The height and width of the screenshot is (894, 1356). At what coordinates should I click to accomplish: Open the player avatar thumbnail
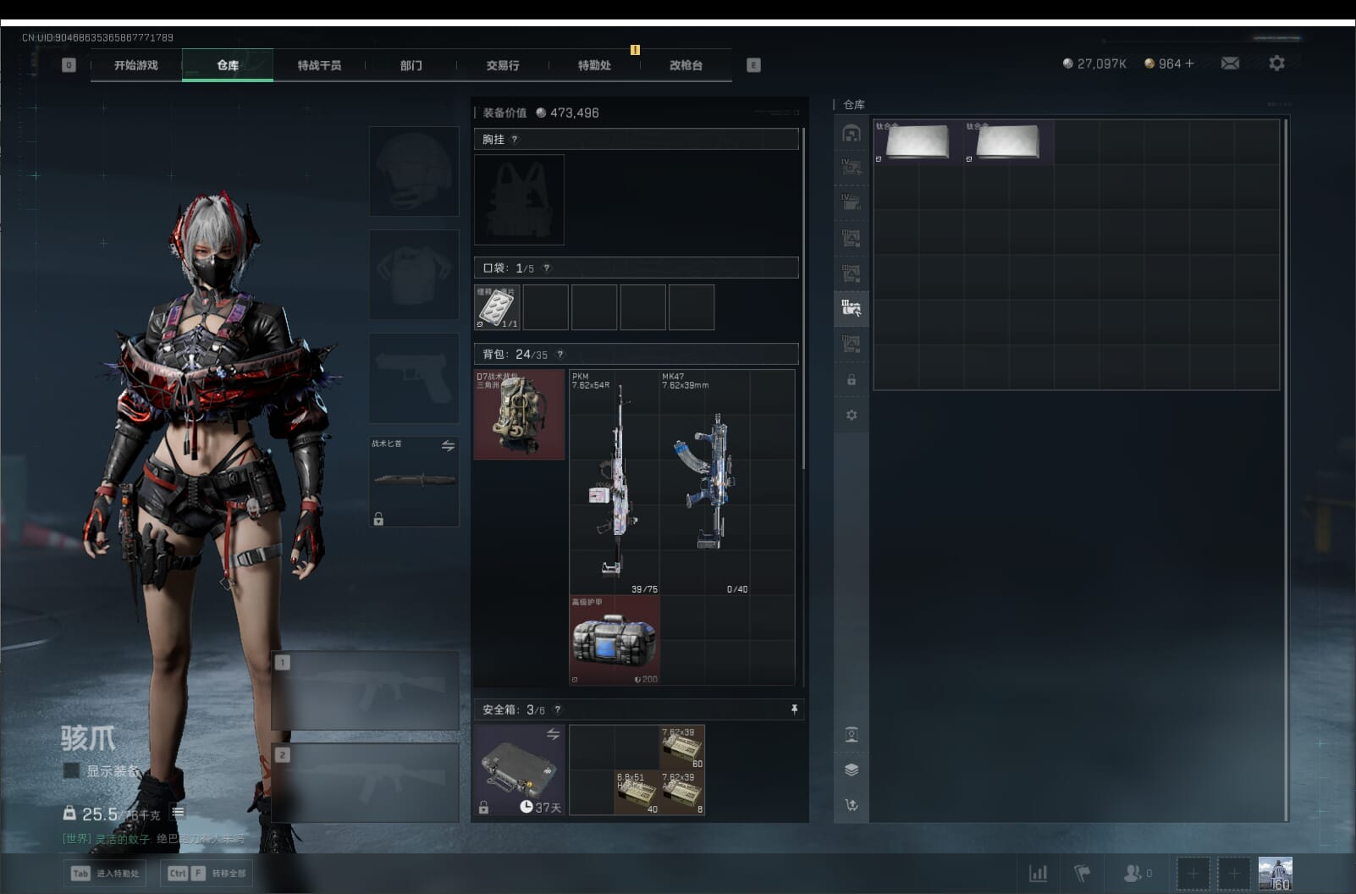coord(1275,874)
